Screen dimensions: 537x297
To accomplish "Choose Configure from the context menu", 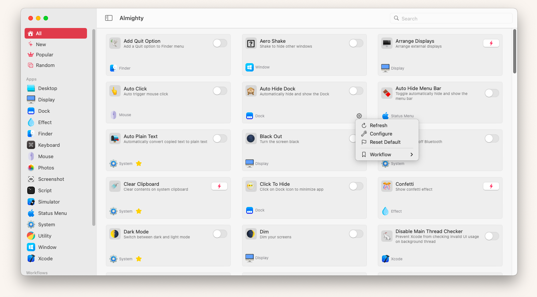I will (x=381, y=134).
